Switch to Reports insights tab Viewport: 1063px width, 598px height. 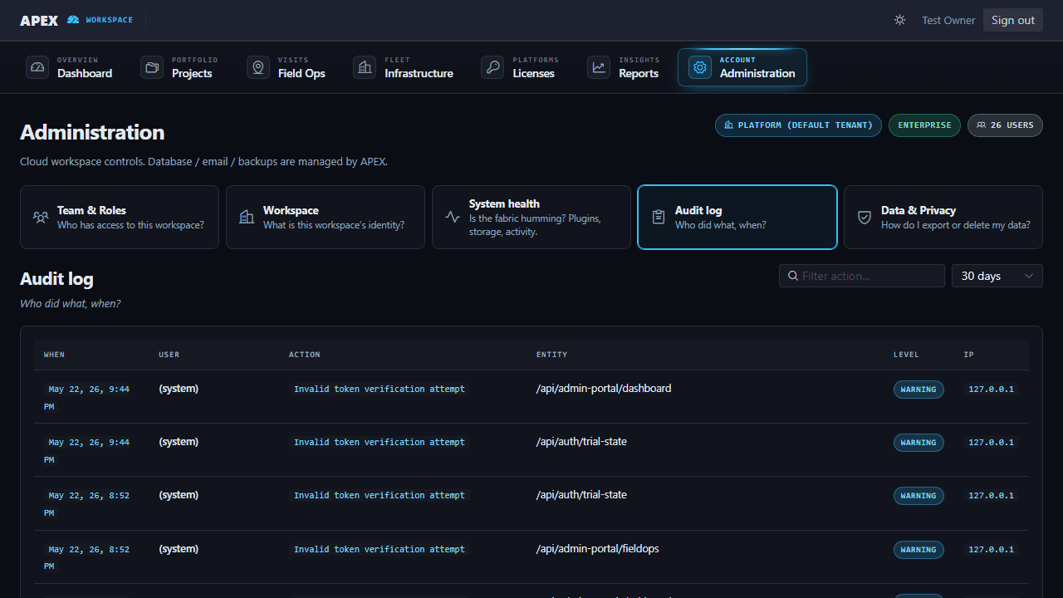click(625, 67)
